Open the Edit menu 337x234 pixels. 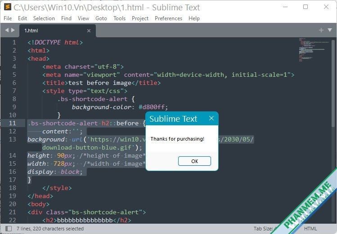22,18
